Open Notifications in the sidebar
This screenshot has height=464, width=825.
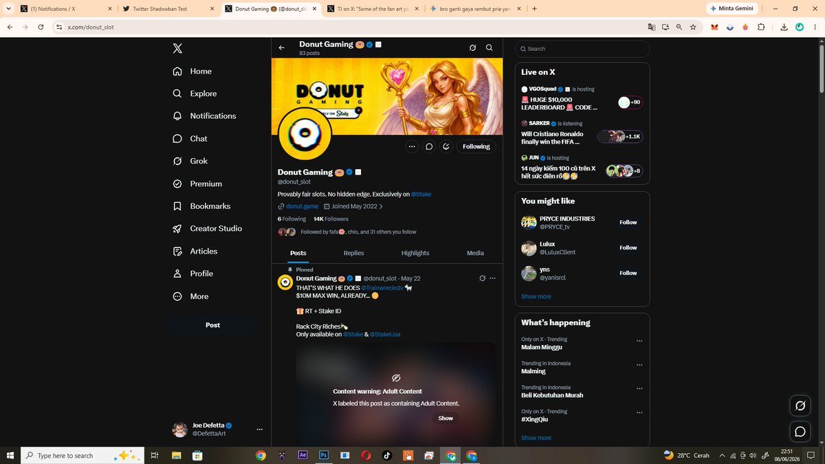point(204,116)
